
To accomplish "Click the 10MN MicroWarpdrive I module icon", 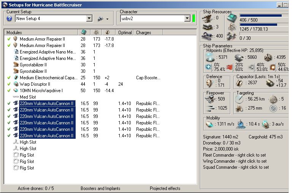I will 16,90.
